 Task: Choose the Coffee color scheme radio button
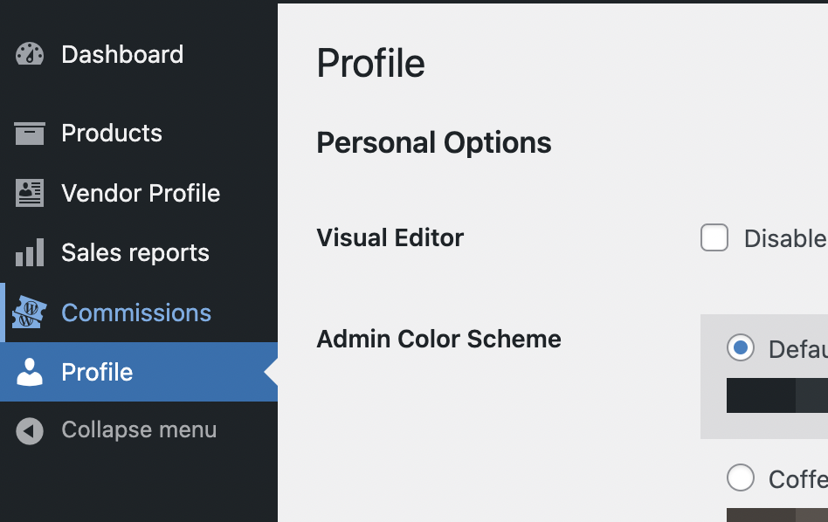coord(741,477)
